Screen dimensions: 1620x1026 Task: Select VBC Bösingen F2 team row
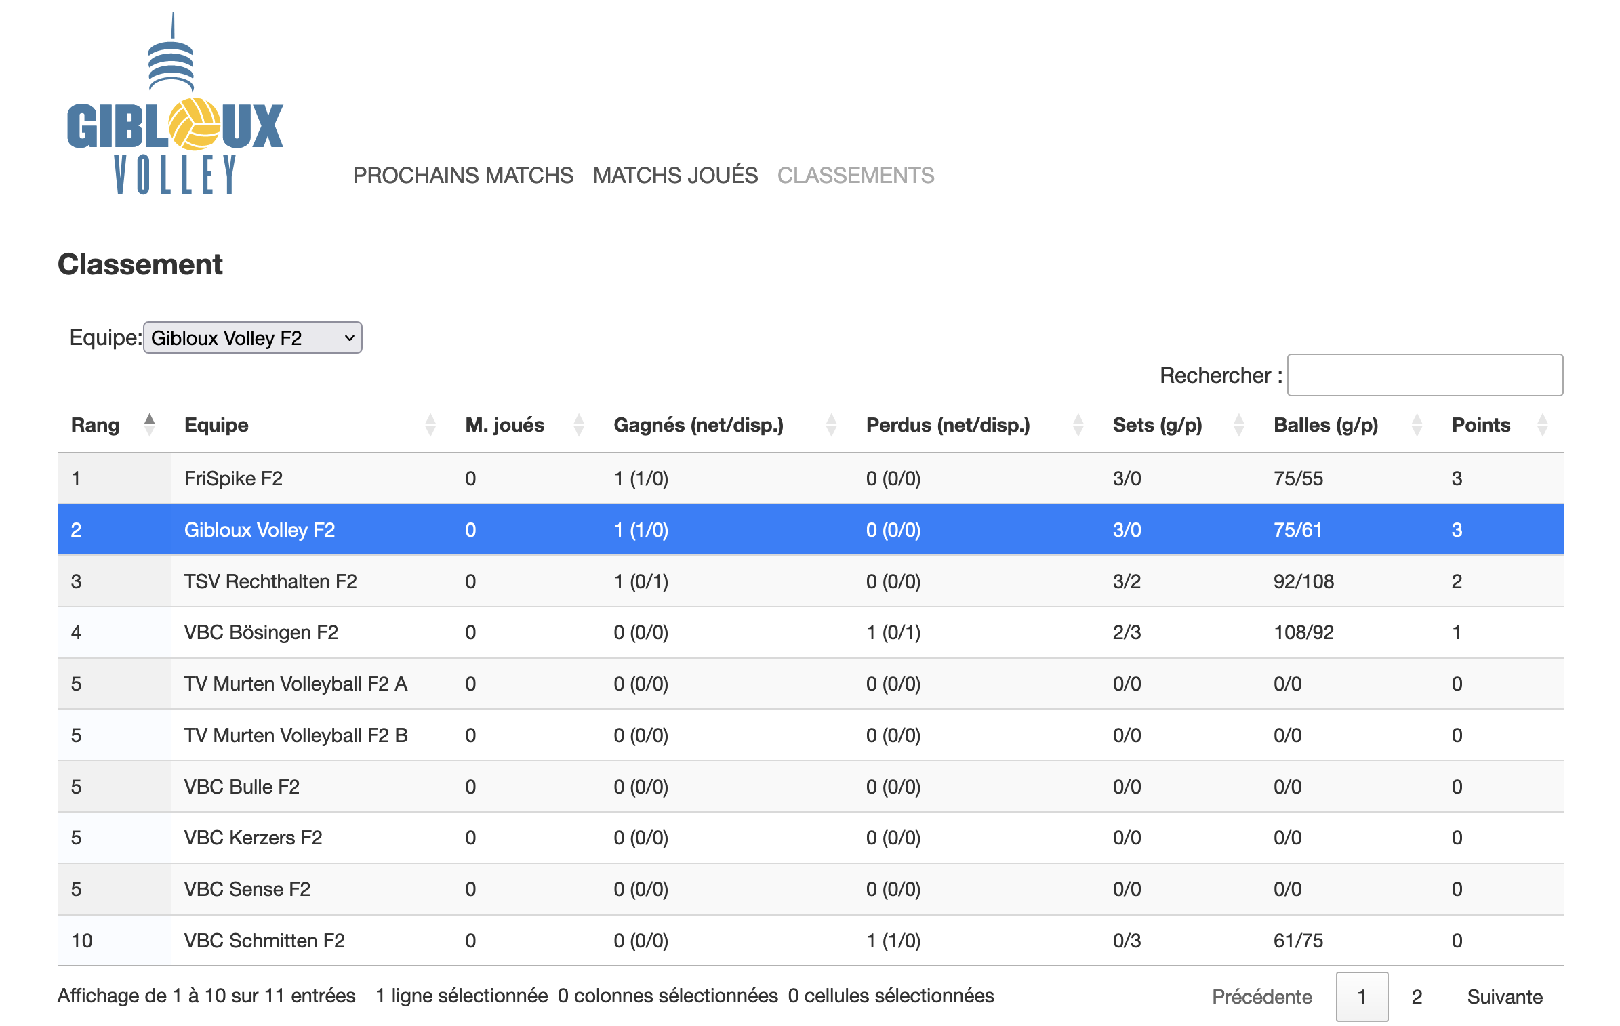tap(811, 632)
